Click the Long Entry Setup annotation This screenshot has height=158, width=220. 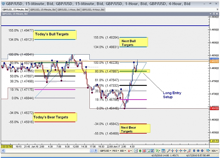click(172, 95)
